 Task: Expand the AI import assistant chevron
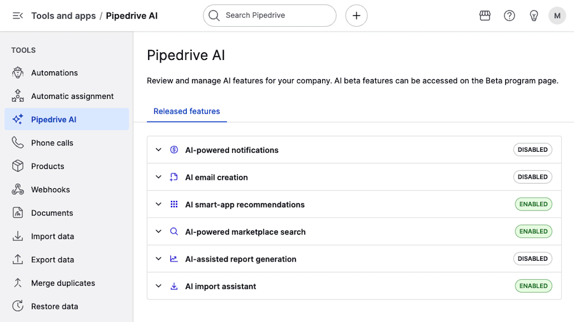(x=159, y=286)
